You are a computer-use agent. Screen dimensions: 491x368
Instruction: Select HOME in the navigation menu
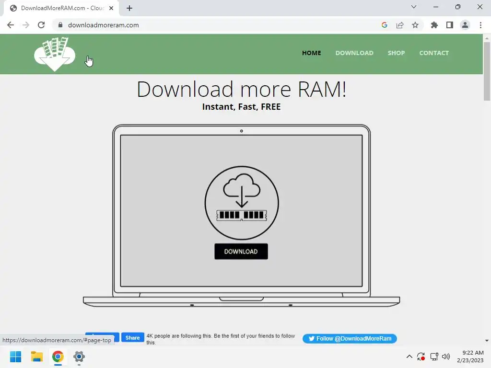coord(312,53)
